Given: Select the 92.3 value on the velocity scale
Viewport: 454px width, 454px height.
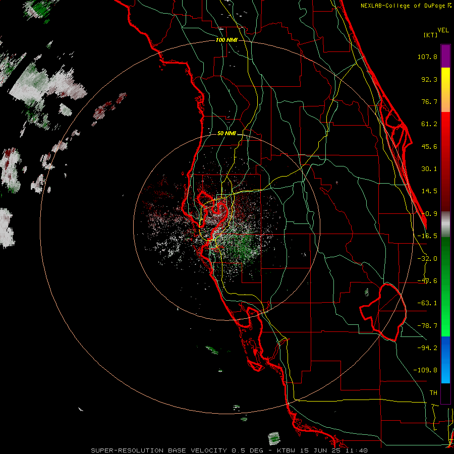Looking at the screenshot, I should (429, 79).
